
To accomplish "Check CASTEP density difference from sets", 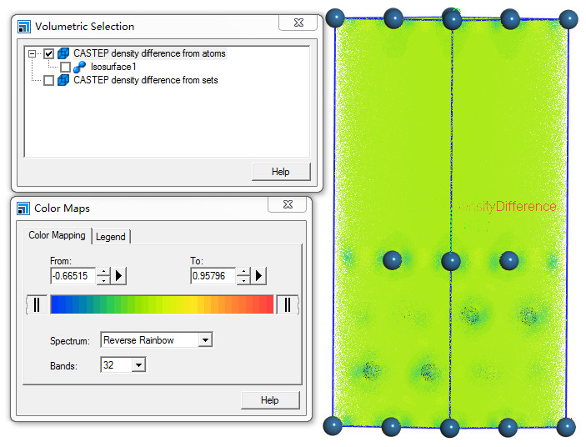I will pyautogui.click(x=48, y=80).
